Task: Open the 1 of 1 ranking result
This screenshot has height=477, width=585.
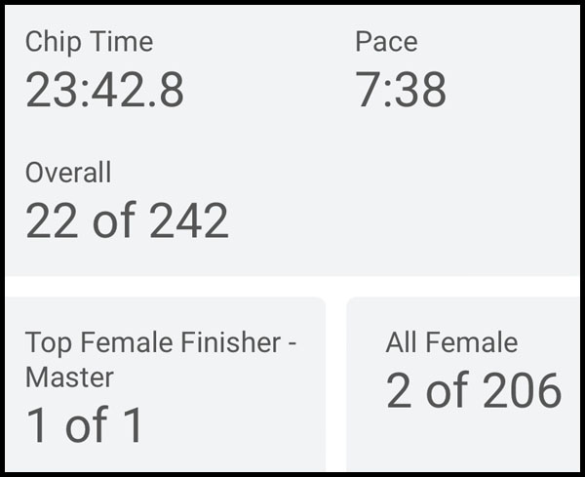Action: [x=85, y=425]
